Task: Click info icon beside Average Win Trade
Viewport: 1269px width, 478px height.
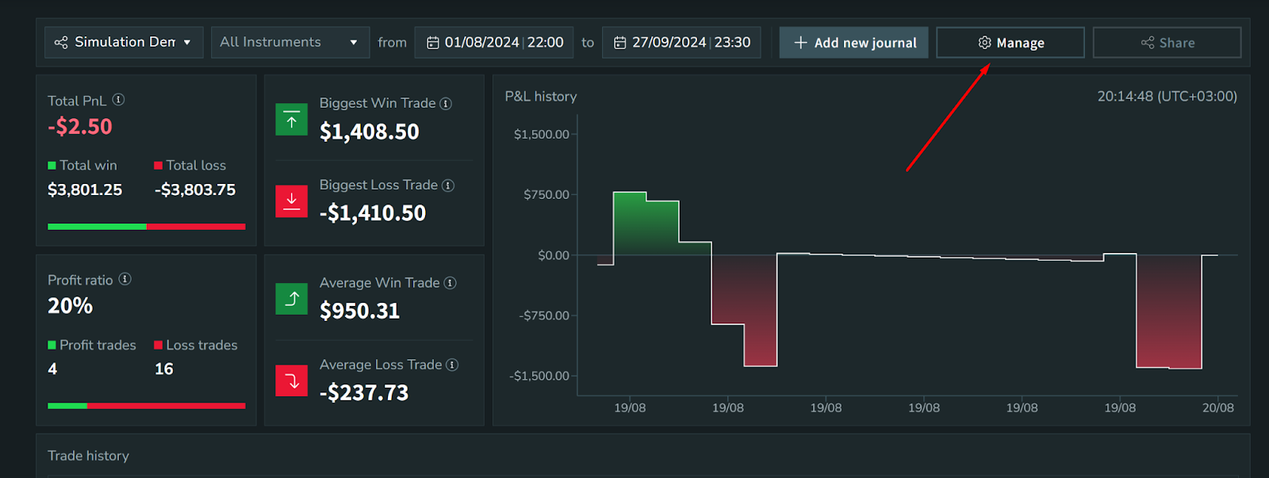Action: 450,283
